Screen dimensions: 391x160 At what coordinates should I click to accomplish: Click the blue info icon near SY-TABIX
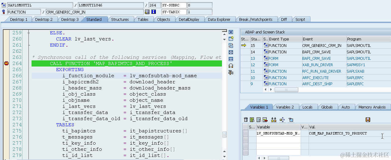[x=154, y=12]
